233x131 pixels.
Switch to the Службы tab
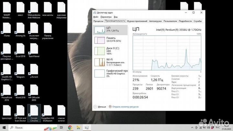tap(197, 21)
